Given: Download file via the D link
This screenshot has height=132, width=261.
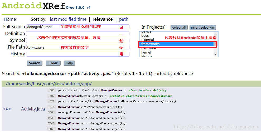Looking at the screenshot, I should coord(10,109).
